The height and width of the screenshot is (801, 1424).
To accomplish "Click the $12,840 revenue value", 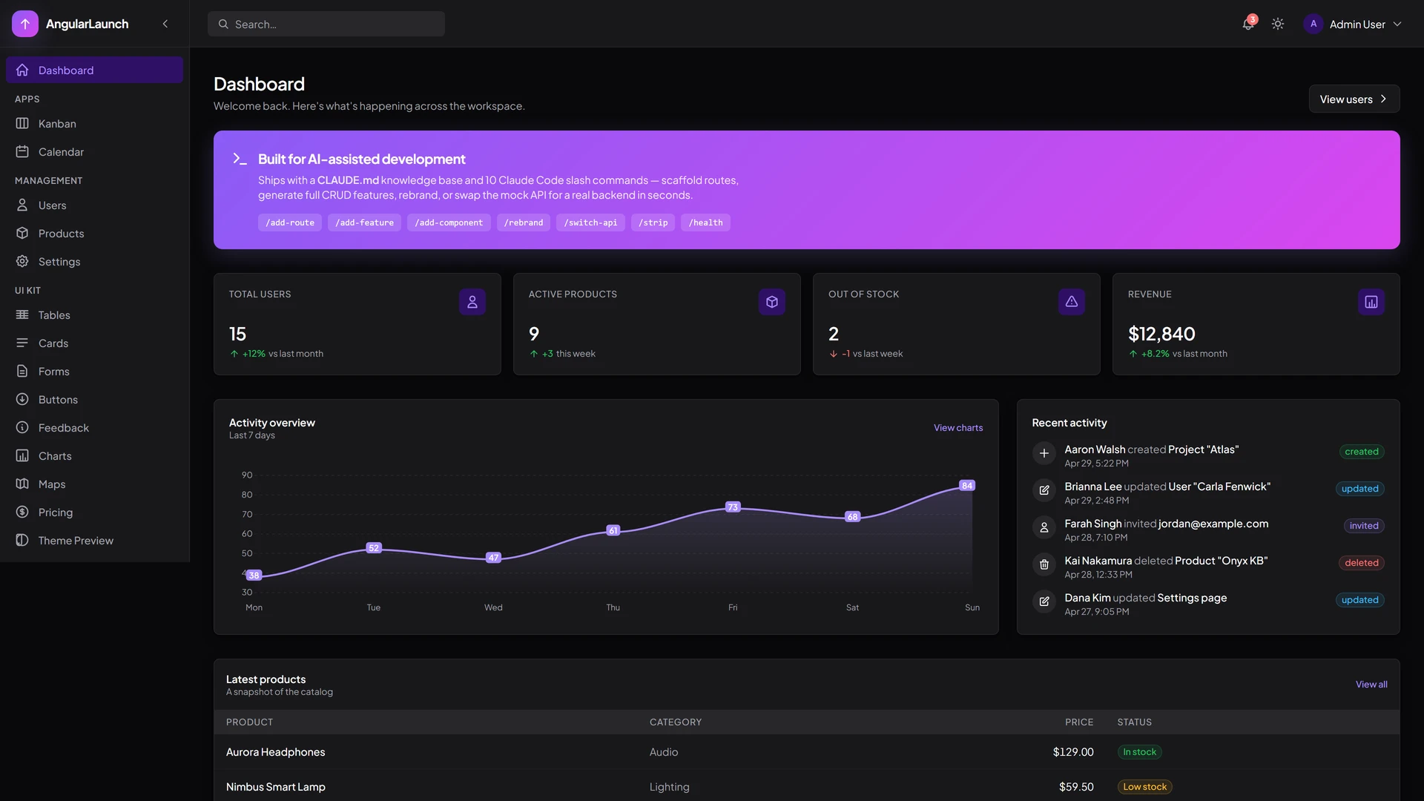I will (1161, 334).
